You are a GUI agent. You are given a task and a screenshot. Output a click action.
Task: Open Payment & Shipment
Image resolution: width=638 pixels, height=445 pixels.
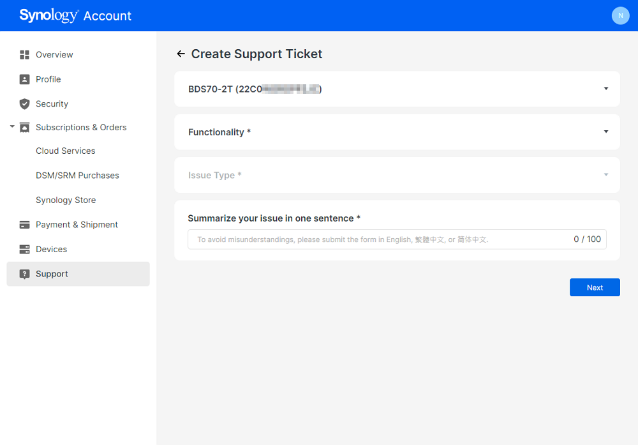coord(78,225)
